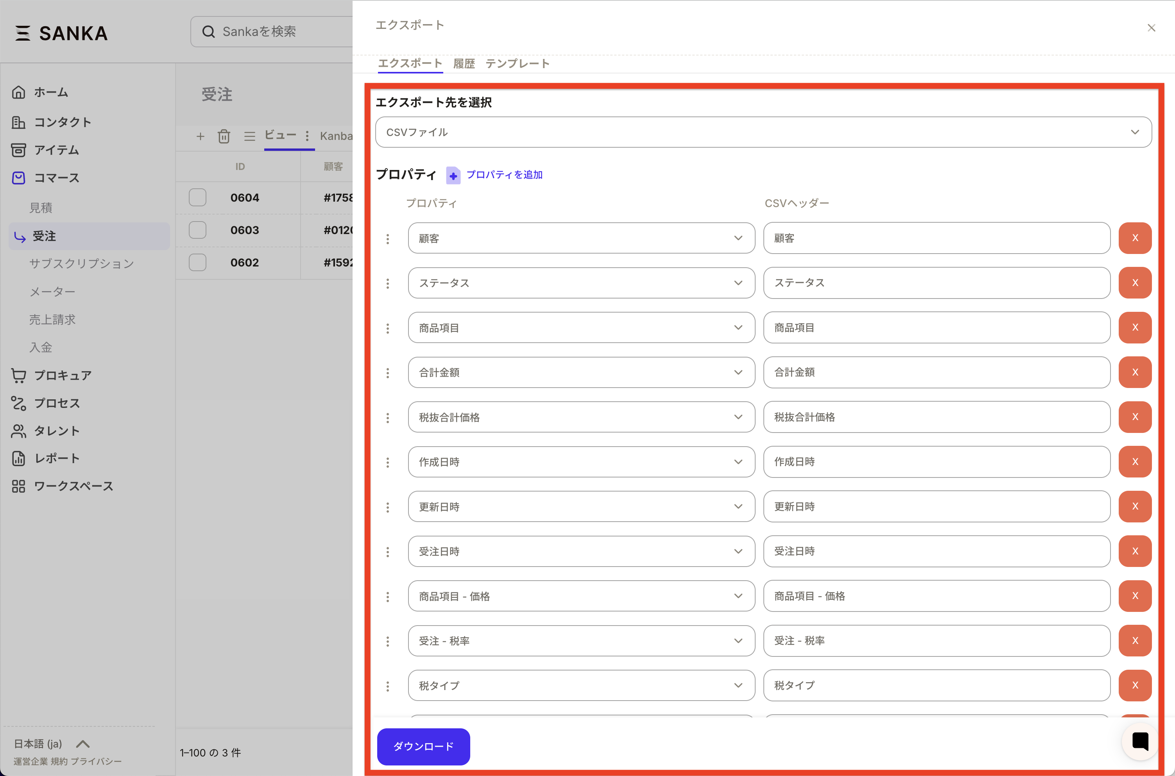Check the checkbox for order 0604
The width and height of the screenshot is (1175, 776).
[x=197, y=197]
